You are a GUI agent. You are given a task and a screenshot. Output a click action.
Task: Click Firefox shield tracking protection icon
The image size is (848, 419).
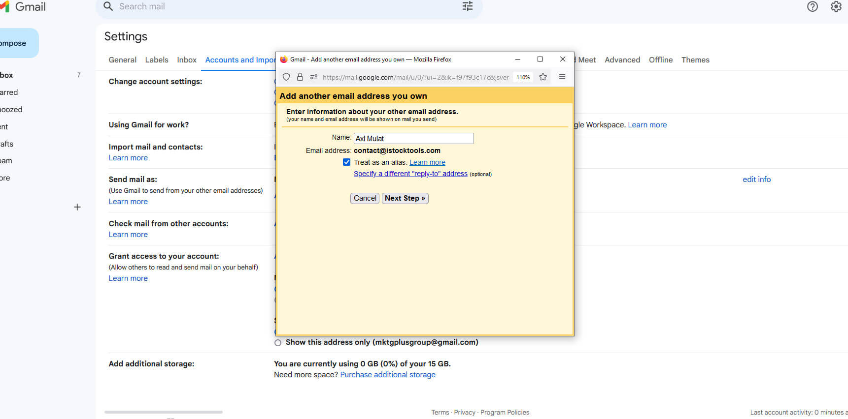pyautogui.click(x=286, y=77)
